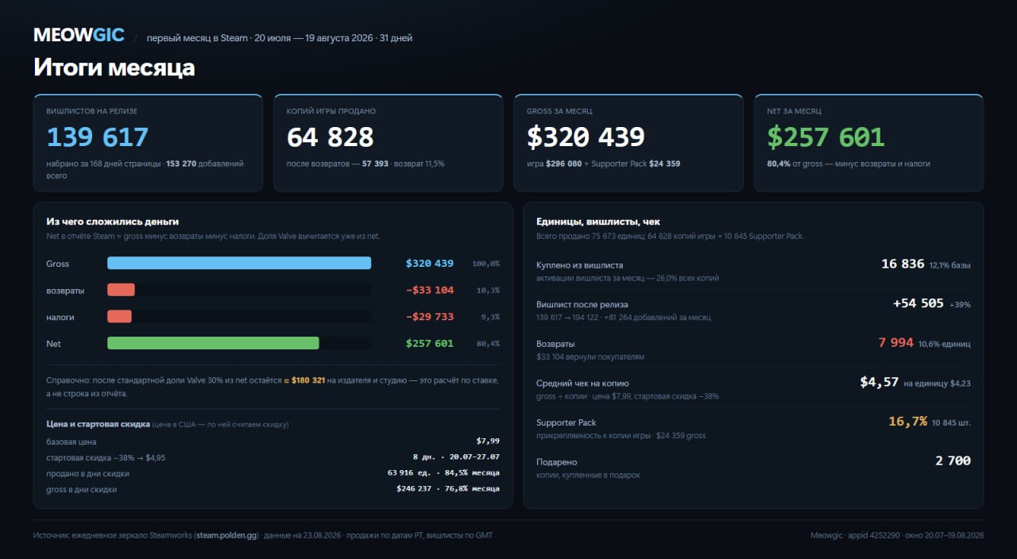Click the "Цена и стартовая скидка" heading
This screenshot has height=559, width=1017.
pos(99,424)
